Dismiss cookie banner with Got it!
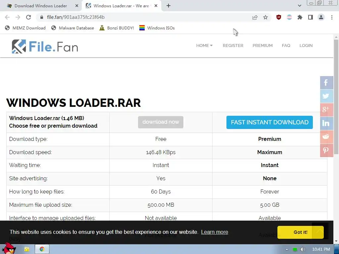Image resolution: width=339 pixels, height=254 pixels. point(300,232)
